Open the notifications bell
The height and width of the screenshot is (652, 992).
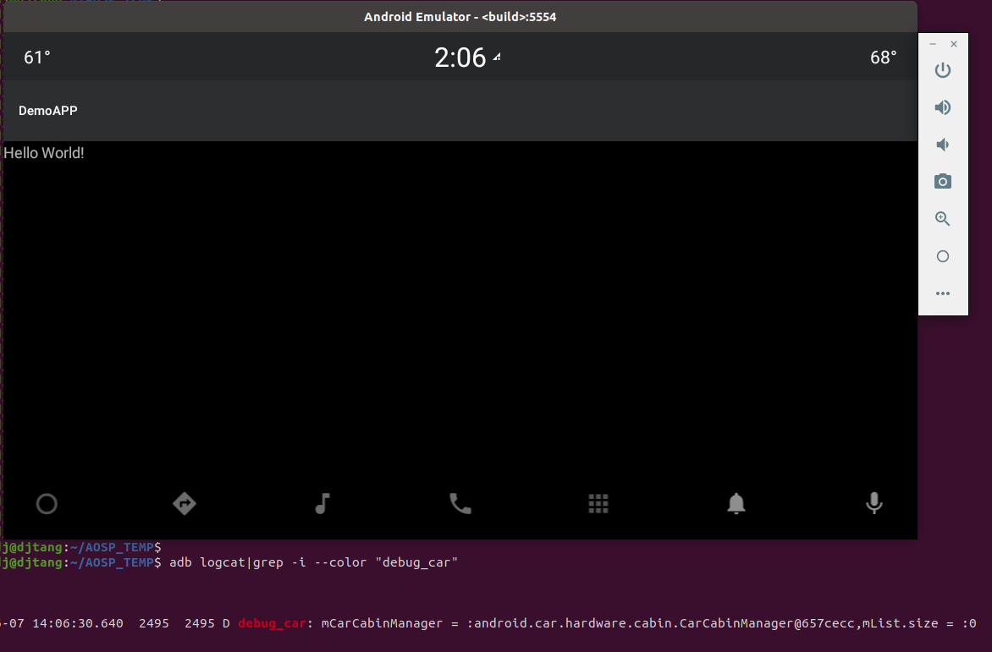(736, 503)
